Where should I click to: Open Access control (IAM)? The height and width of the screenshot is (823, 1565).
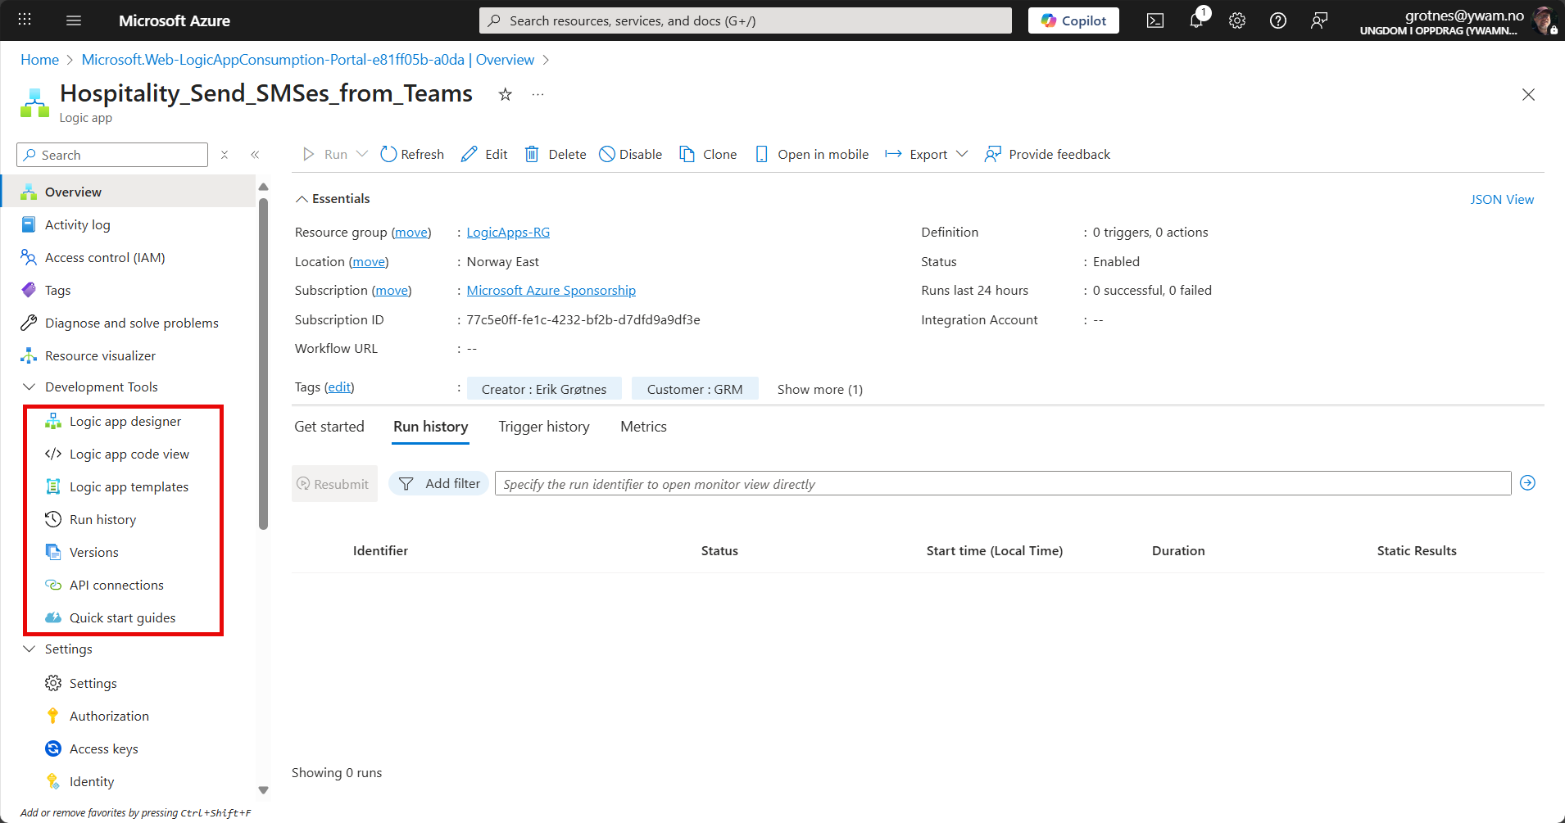pyautogui.click(x=105, y=257)
